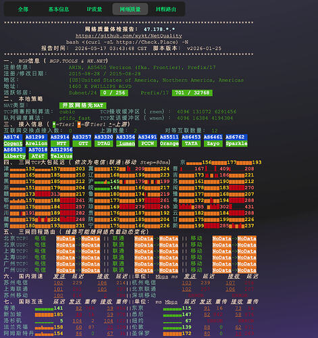This screenshot has height=338, width=318.
Task: Click the AT&T label
Action: pyautogui.click(x=38, y=156)
